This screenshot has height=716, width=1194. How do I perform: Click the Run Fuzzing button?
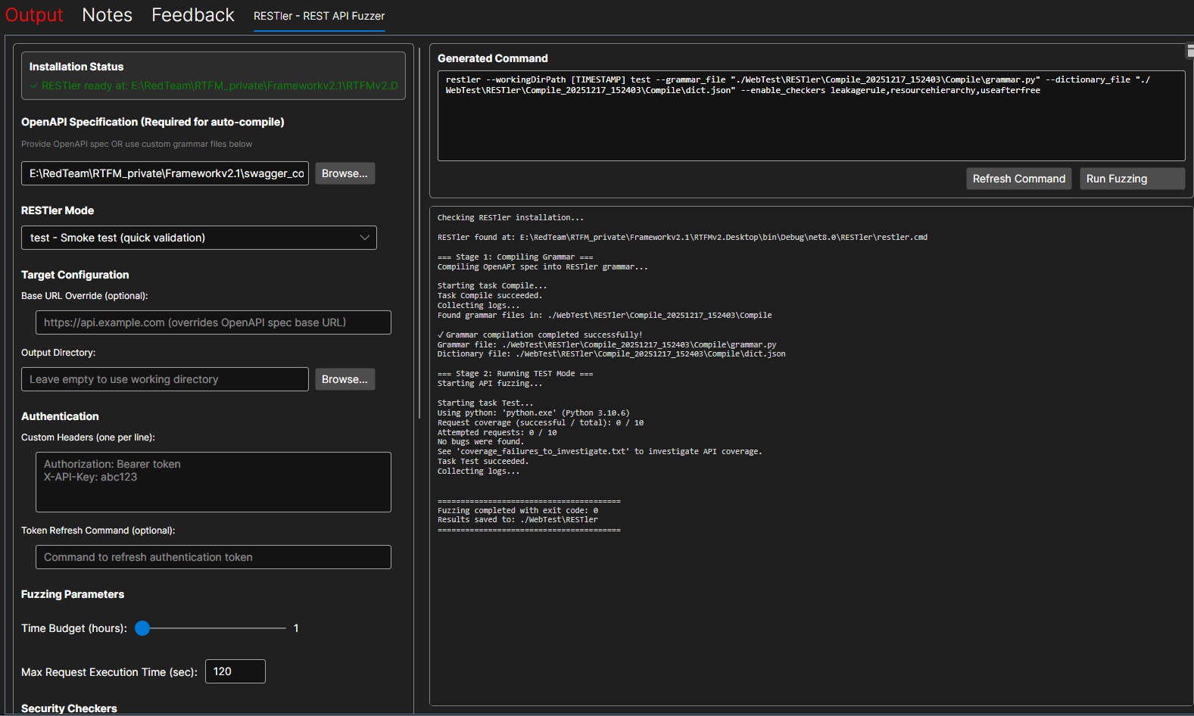tap(1132, 179)
